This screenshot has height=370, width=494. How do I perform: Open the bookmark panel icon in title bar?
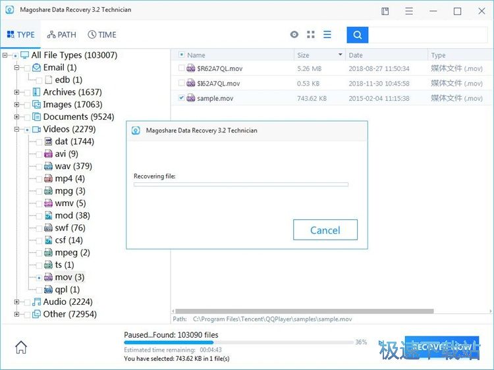(x=385, y=11)
